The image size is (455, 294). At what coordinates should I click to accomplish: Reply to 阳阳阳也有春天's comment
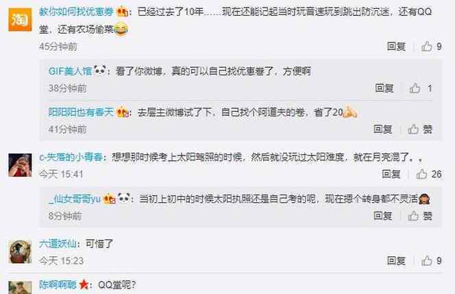(x=383, y=129)
